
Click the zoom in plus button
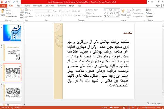155,108
